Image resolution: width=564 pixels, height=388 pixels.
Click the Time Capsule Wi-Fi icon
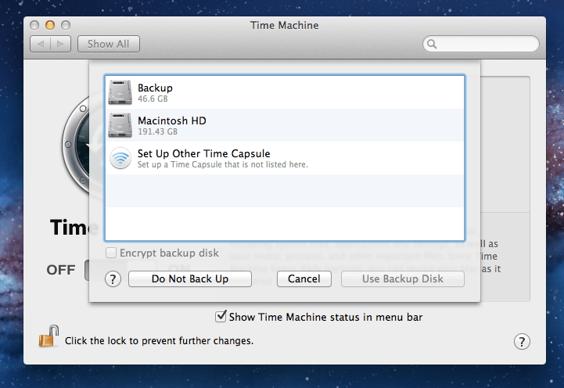[x=120, y=158]
